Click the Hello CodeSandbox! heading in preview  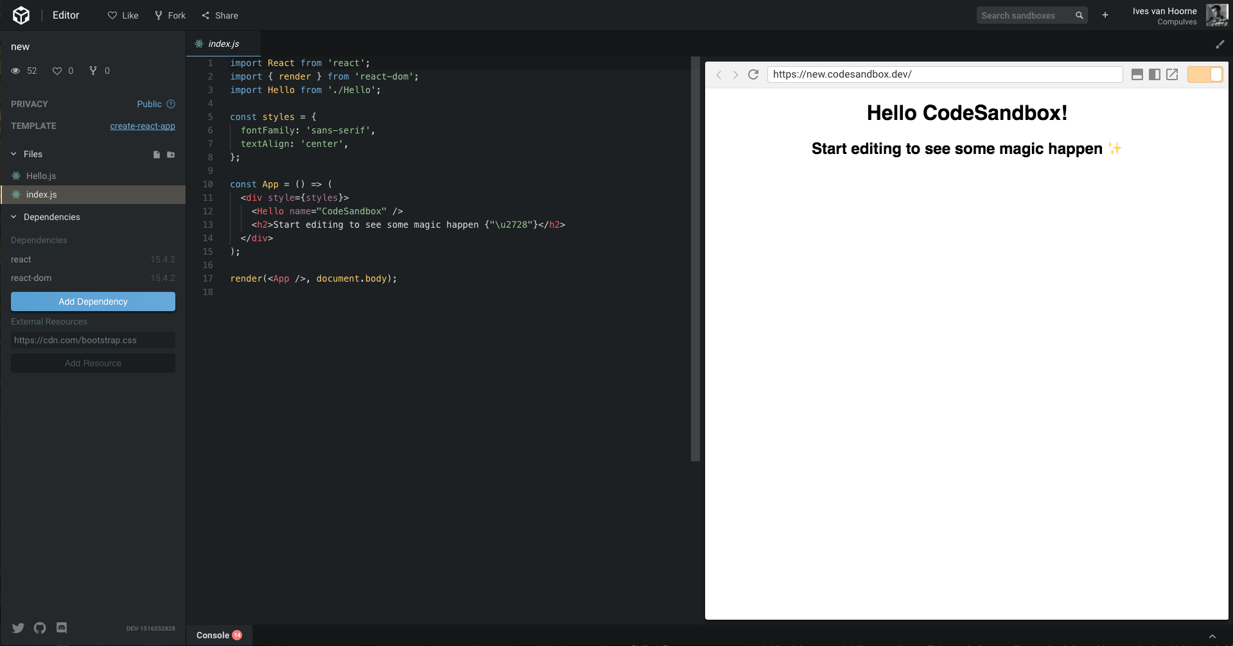click(966, 113)
